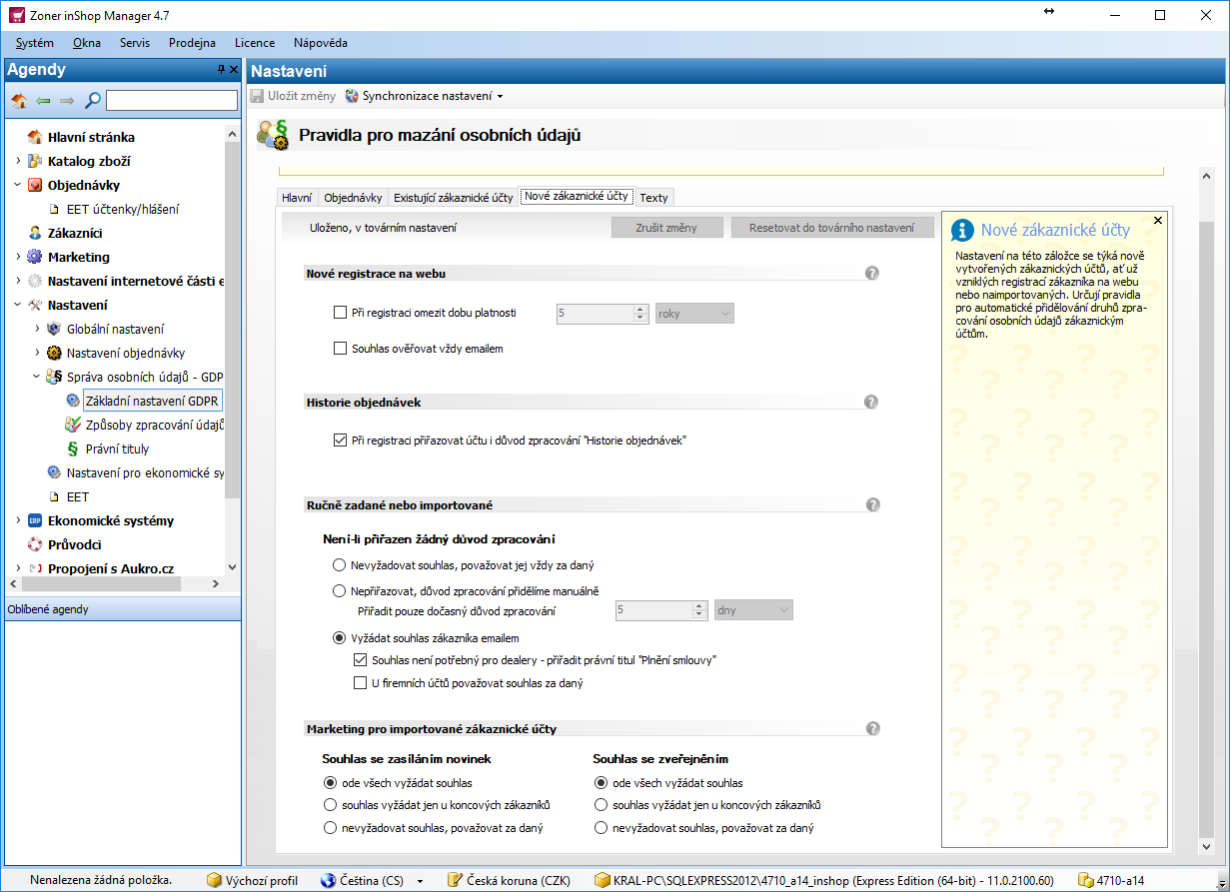Viewport: 1230px width, 892px height.
Task: Click help icon beside Nové registrace na webu
Action: [x=871, y=274]
